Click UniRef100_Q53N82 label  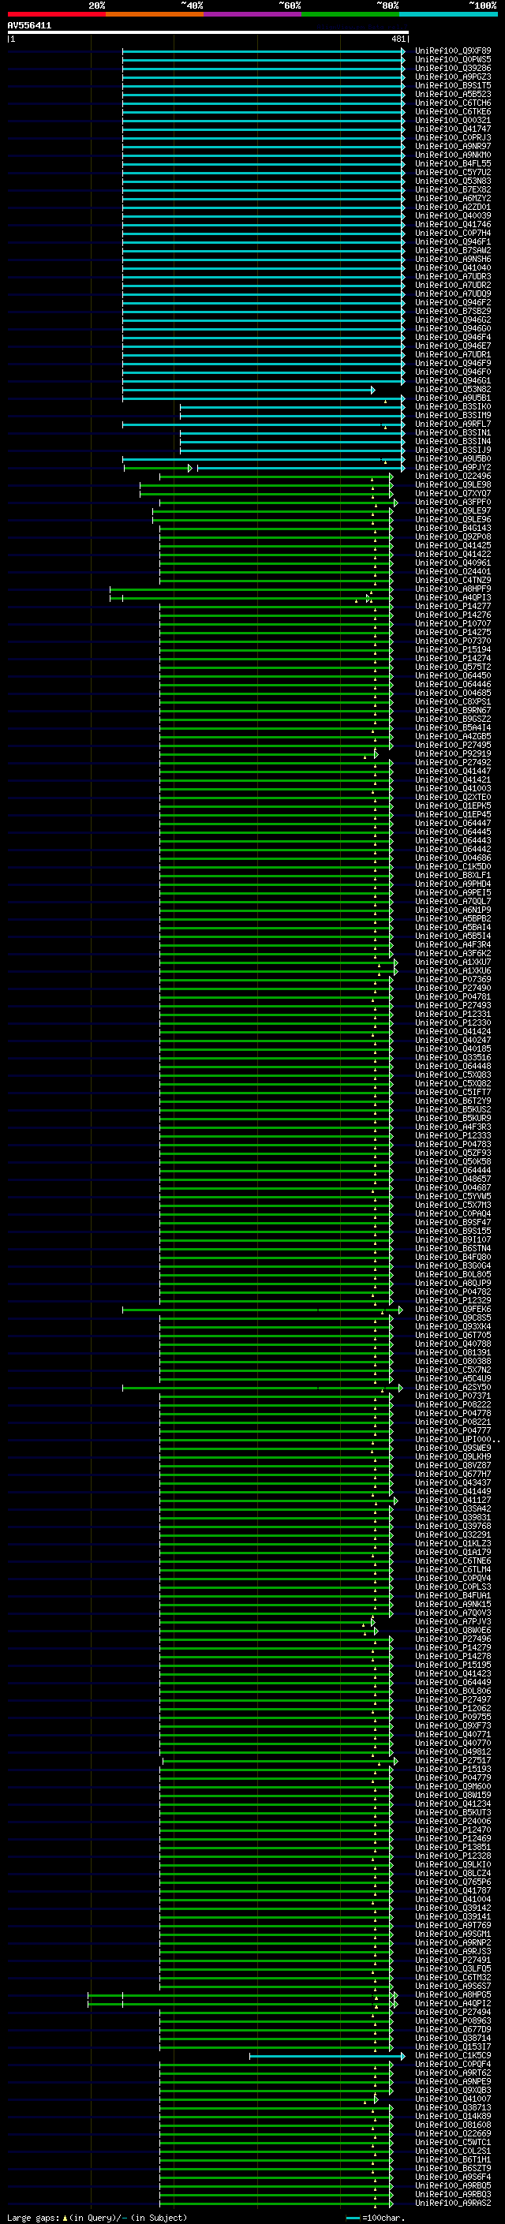click(x=453, y=390)
